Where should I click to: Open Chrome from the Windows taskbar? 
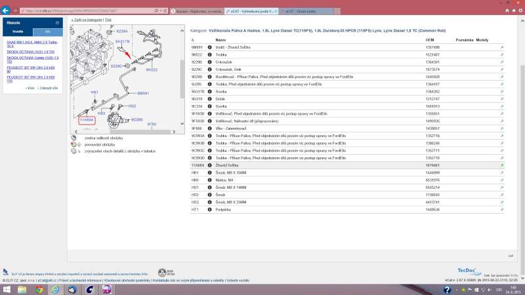(x=39, y=289)
